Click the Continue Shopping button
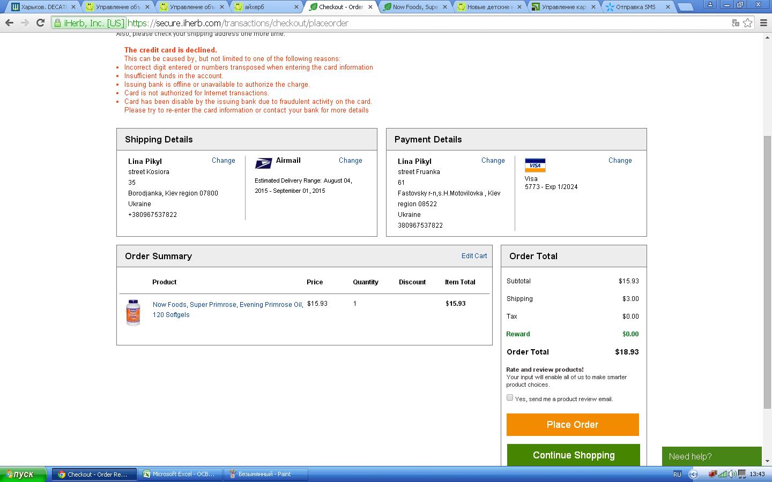 click(574, 455)
